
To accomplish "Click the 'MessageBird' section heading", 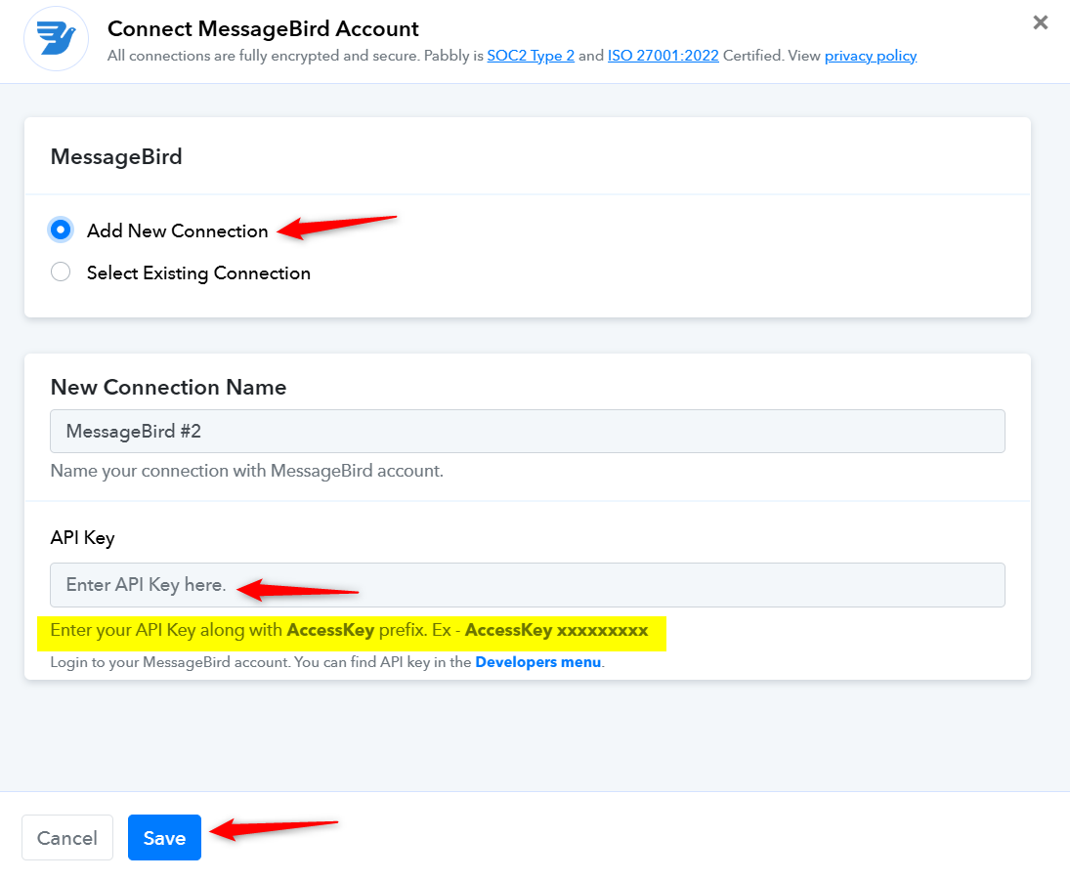I will coord(116,156).
